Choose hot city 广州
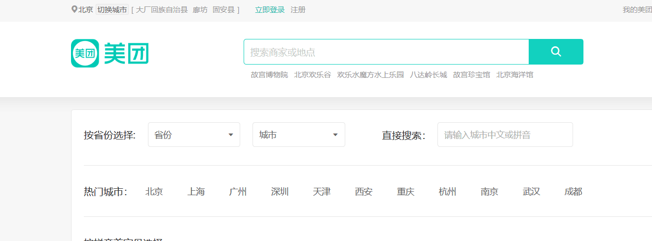The height and width of the screenshot is (241, 652). coord(238,192)
